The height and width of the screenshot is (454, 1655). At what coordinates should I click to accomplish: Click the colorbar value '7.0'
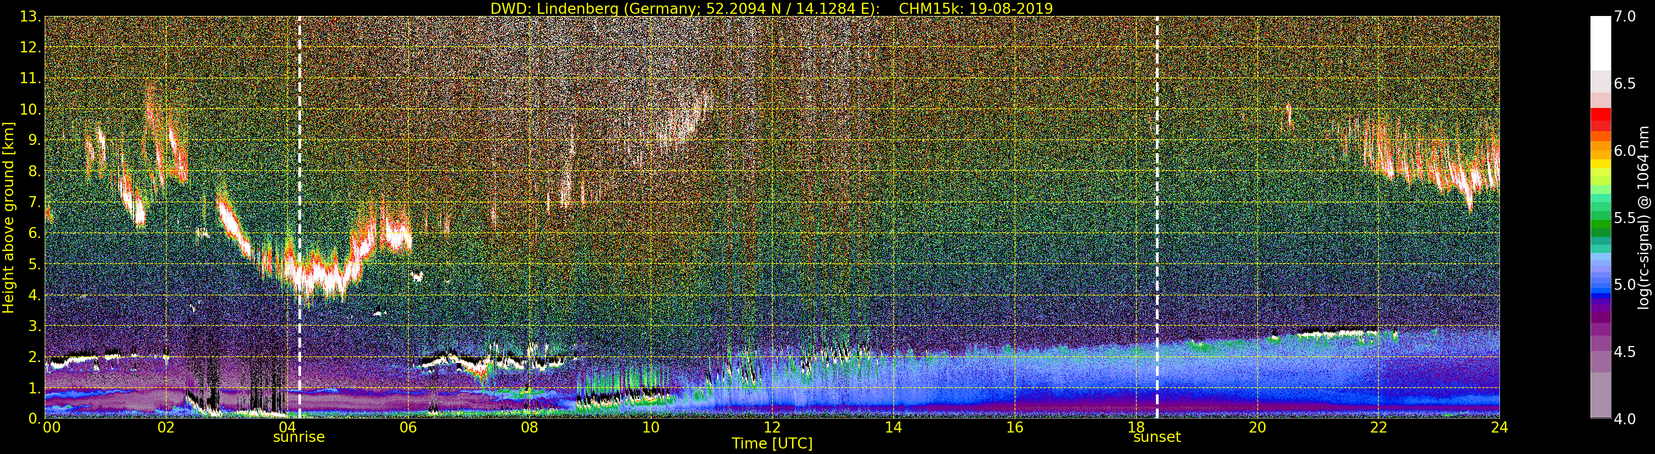1625,17
